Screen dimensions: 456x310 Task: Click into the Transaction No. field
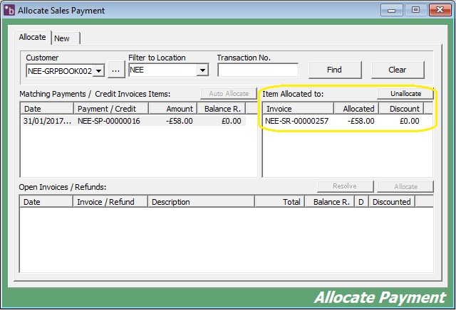[258, 70]
